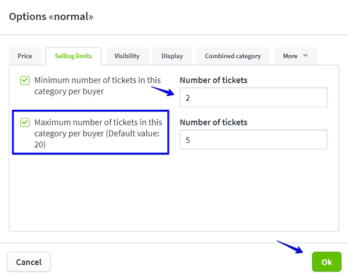This screenshot has height=277, width=349.
Task: Click the blue arrow pointing at minimum field
Action: (x=163, y=91)
